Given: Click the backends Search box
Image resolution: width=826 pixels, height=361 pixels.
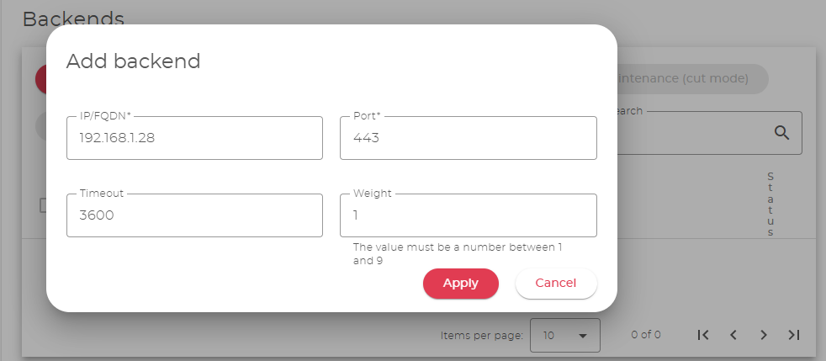Looking at the screenshot, I should 690,133.
